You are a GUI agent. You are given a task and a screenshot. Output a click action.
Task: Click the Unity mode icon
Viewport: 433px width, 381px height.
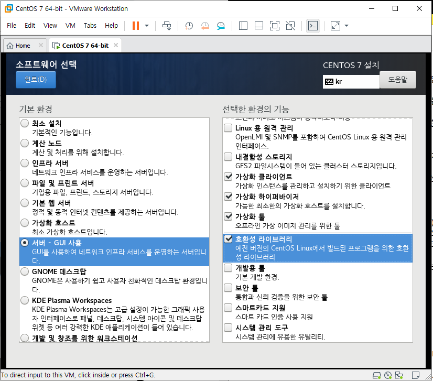coord(290,26)
